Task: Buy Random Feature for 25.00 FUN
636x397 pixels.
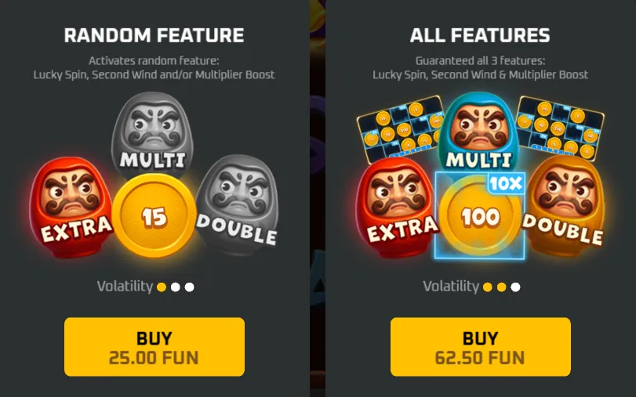Action: (x=154, y=347)
